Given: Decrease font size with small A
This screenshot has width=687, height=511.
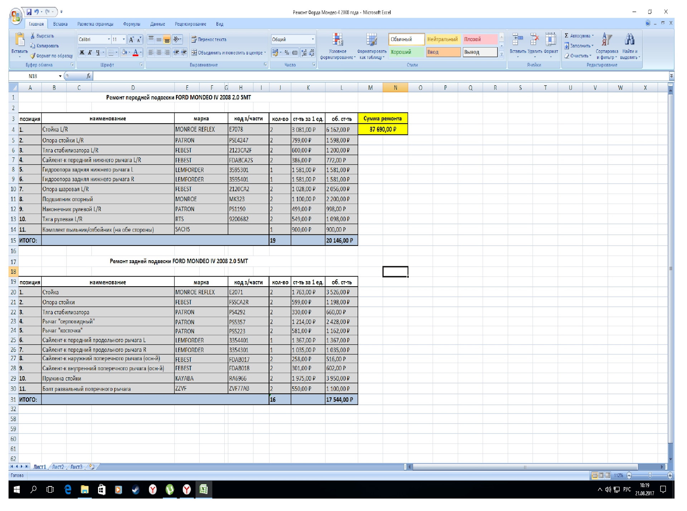Looking at the screenshot, I should [x=139, y=39].
